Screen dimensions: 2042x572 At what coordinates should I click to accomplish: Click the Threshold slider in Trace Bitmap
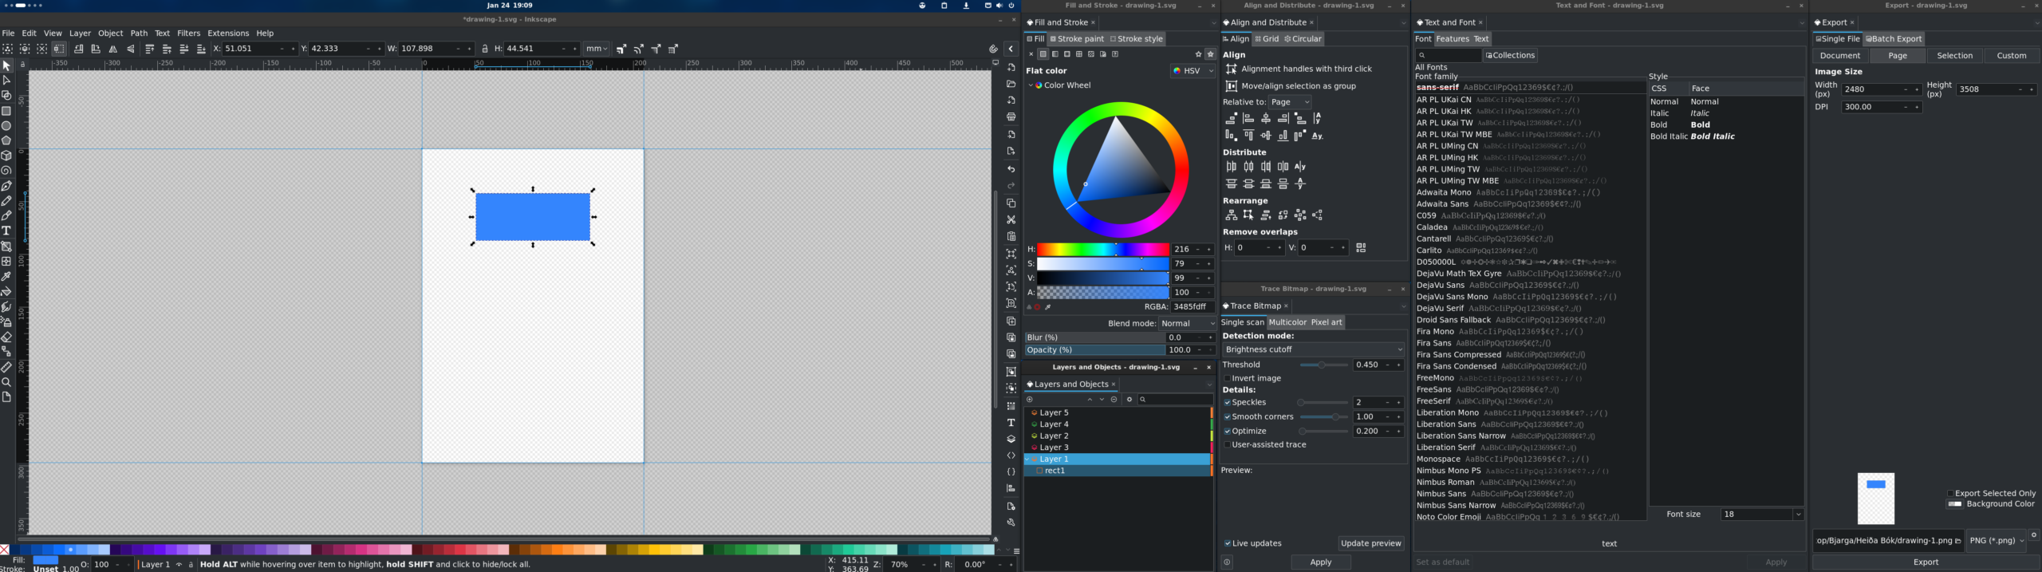(1323, 365)
